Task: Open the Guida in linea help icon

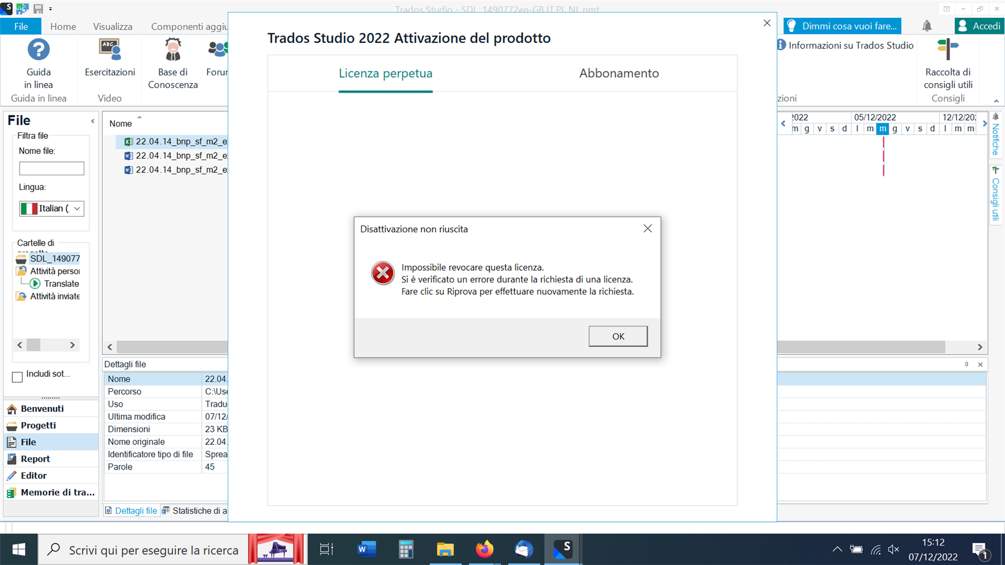Action: [38, 50]
